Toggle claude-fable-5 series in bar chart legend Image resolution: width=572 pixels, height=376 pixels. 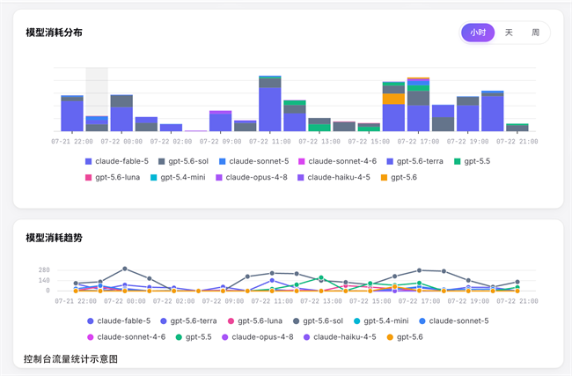click(x=117, y=161)
